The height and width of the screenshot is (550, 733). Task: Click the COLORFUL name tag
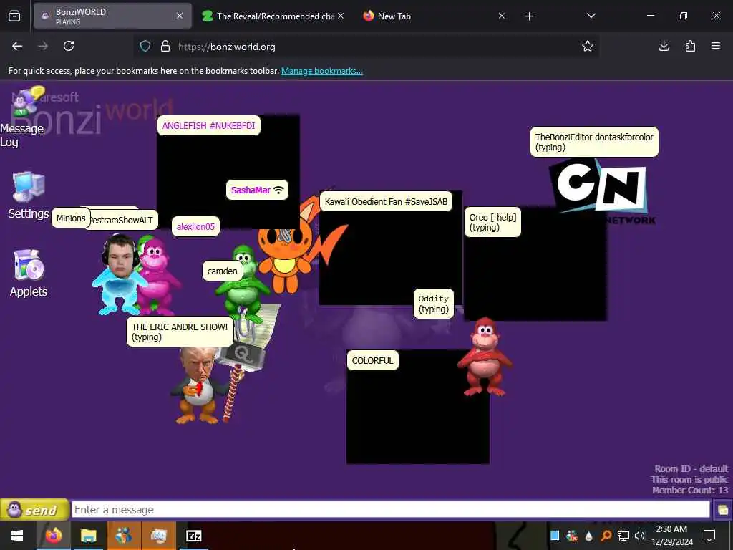click(372, 361)
